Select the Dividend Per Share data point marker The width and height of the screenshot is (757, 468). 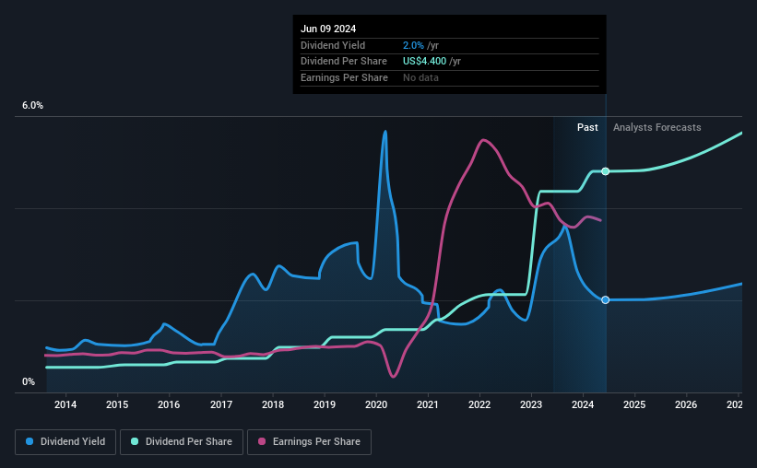point(606,171)
